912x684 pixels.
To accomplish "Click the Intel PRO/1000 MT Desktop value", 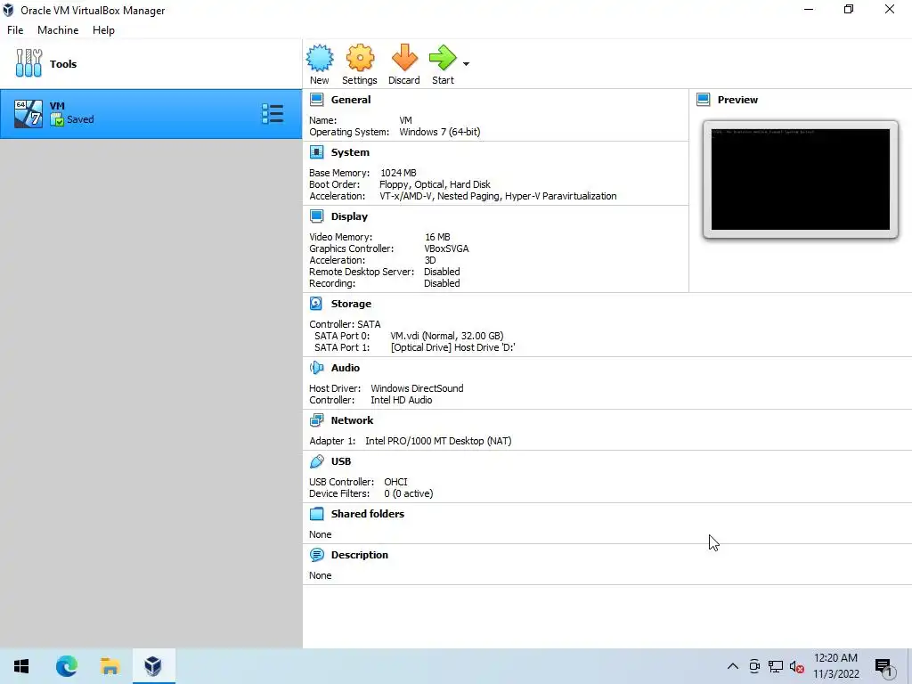I will pyautogui.click(x=438, y=441).
